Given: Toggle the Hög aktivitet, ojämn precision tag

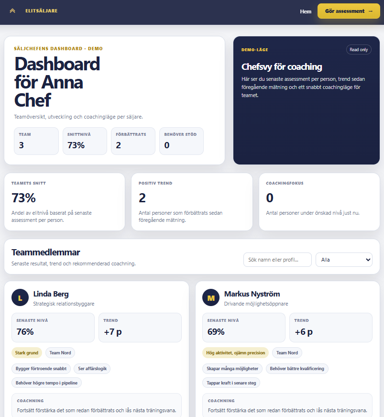Looking at the screenshot, I should 235,352.
